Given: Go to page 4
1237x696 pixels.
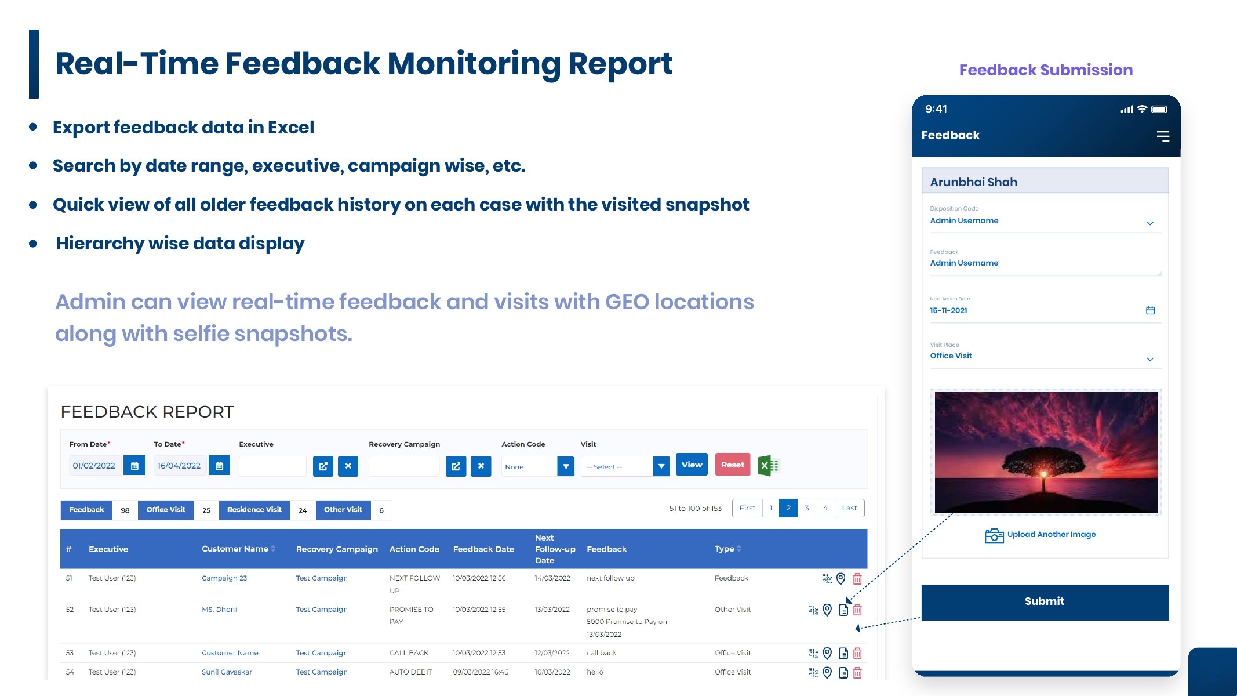Looking at the screenshot, I should point(825,508).
